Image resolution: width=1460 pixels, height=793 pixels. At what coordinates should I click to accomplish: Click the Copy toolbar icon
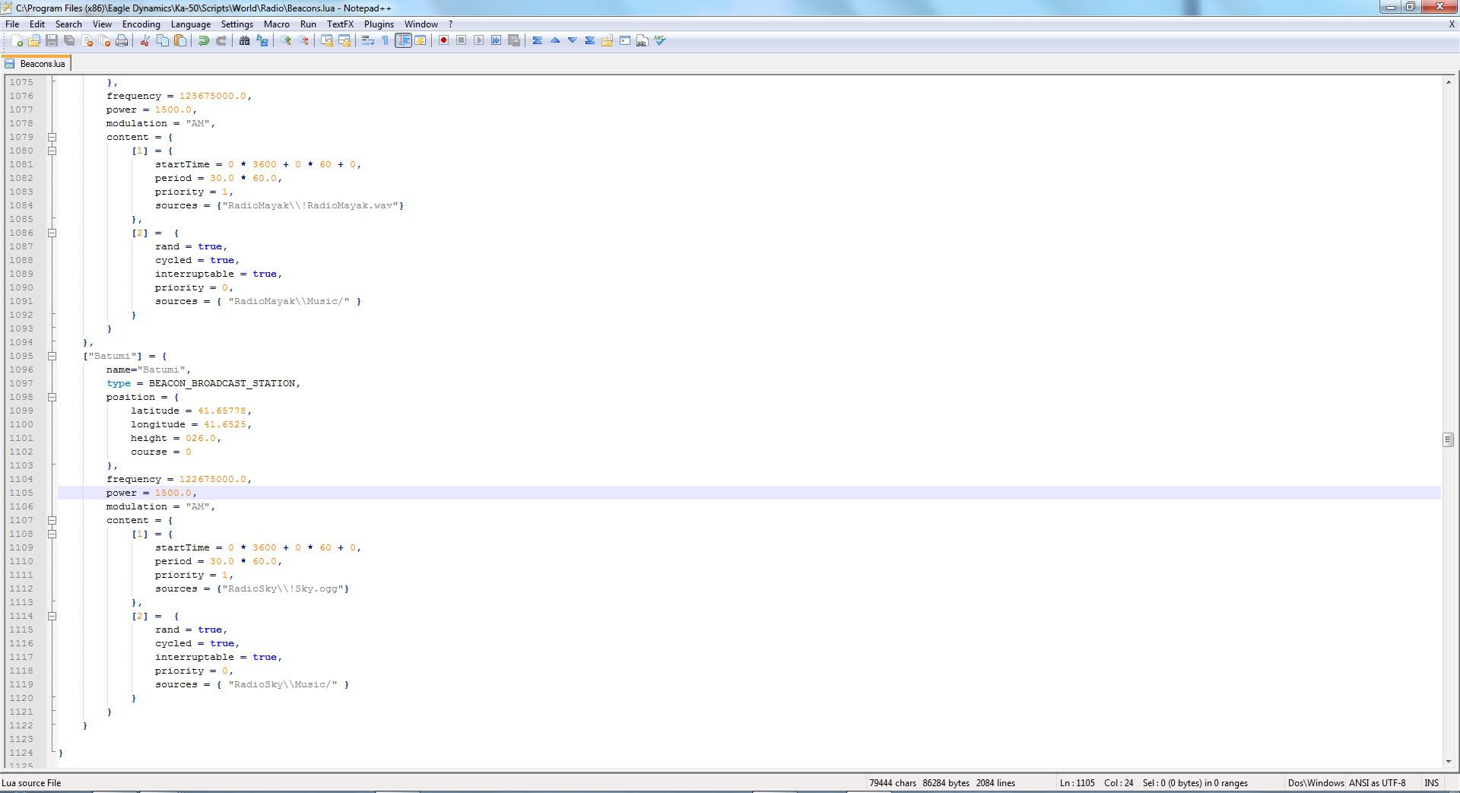click(x=162, y=41)
